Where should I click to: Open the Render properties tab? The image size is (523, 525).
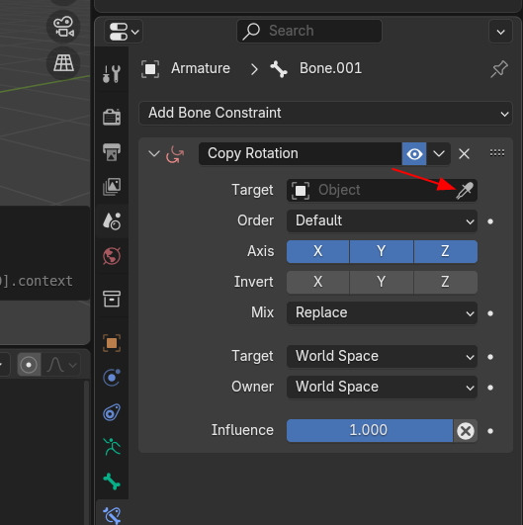click(x=112, y=118)
